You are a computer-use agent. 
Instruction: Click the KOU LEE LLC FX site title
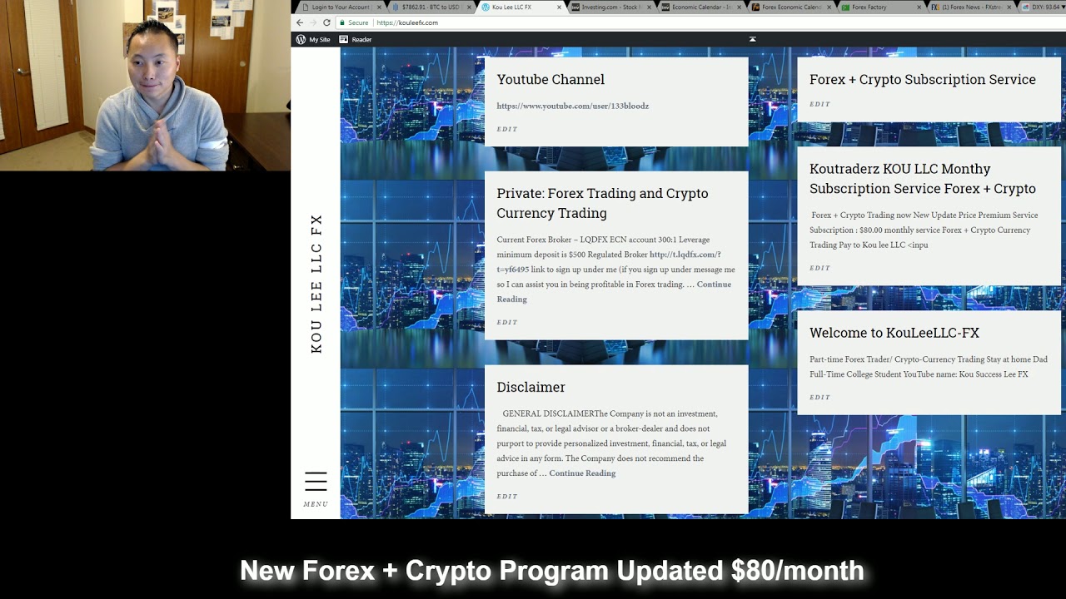point(316,284)
